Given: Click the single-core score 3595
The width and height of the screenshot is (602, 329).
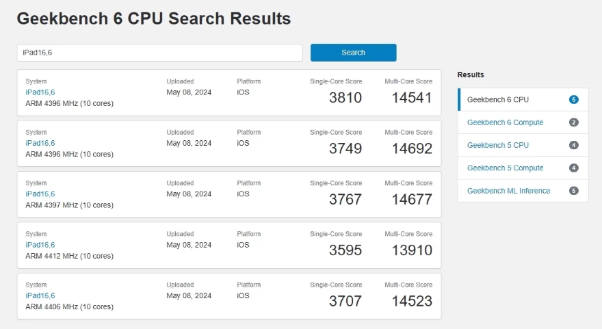Looking at the screenshot, I should tap(345, 250).
